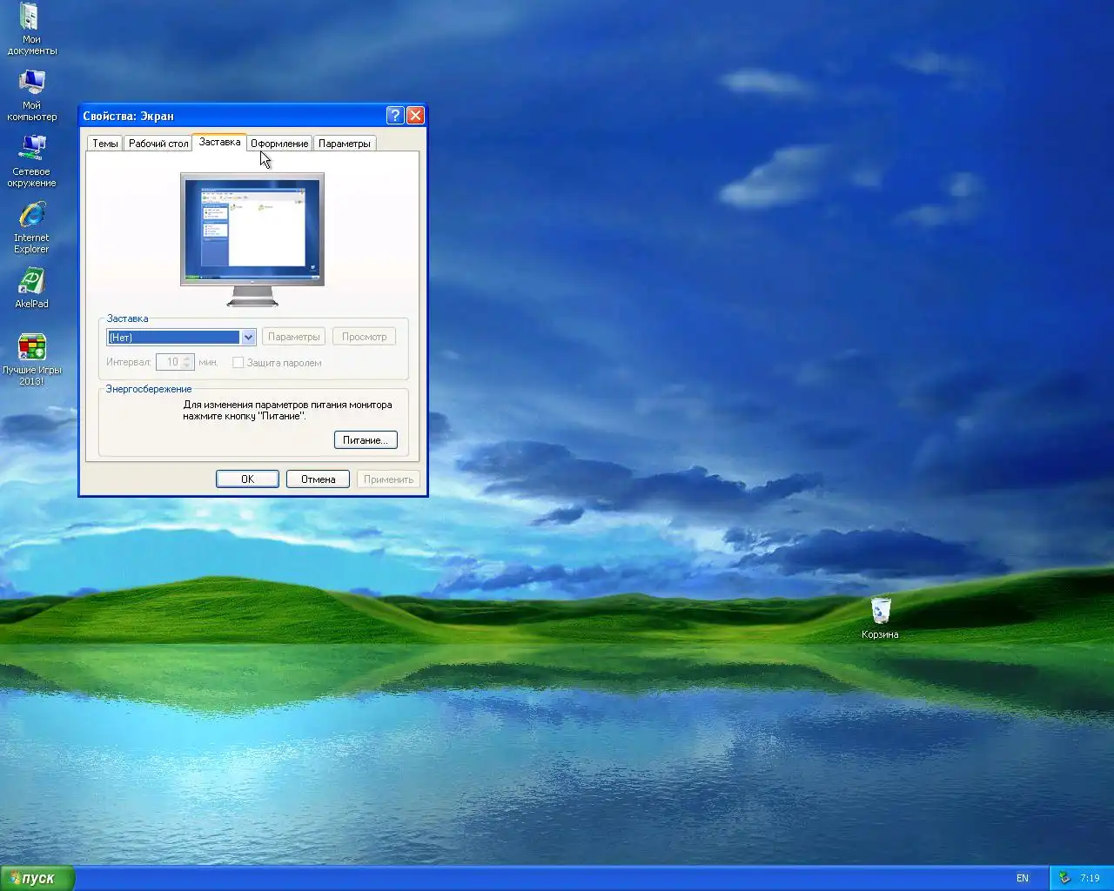The width and height of the screenshot is (1114, 891).
Task: Open power settings with Питание button
Action: pyautogui.click(x=366, y=440)
